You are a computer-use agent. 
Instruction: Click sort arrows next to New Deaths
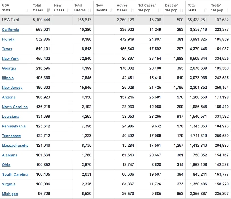(111, 10)
